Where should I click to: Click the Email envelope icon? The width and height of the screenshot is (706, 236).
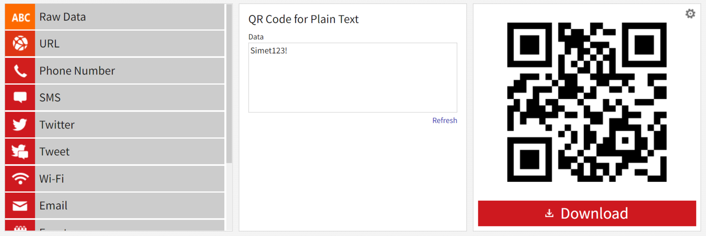[x=20, y=206]
